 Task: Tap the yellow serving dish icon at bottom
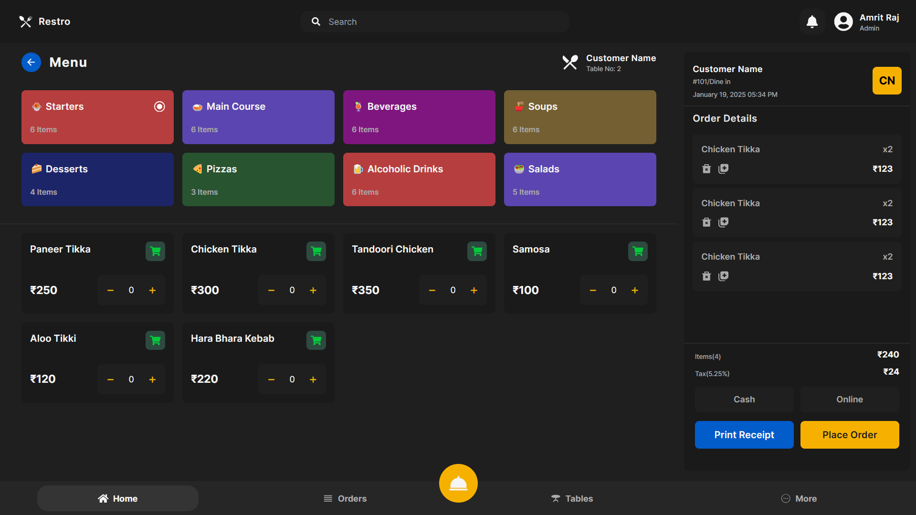point(458,483)
